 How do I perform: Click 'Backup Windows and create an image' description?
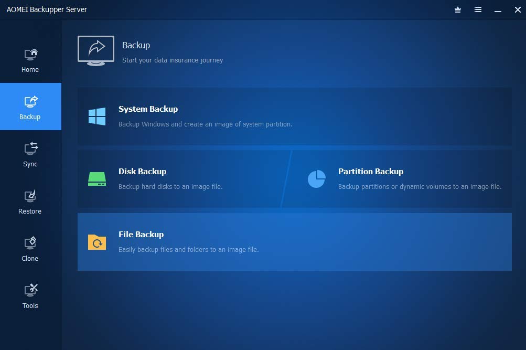pyautogui.click(x=205, y=124)
